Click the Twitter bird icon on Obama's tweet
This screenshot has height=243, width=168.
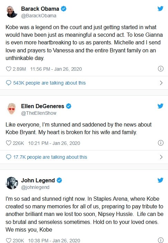tap(160, 9)
